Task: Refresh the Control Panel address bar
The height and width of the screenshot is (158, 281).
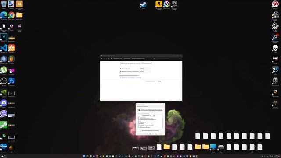Action: [154, 58]
